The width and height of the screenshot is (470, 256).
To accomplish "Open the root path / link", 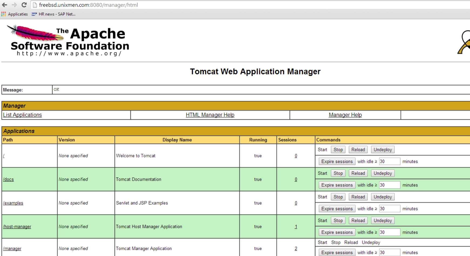I will (x=4, y=156).
